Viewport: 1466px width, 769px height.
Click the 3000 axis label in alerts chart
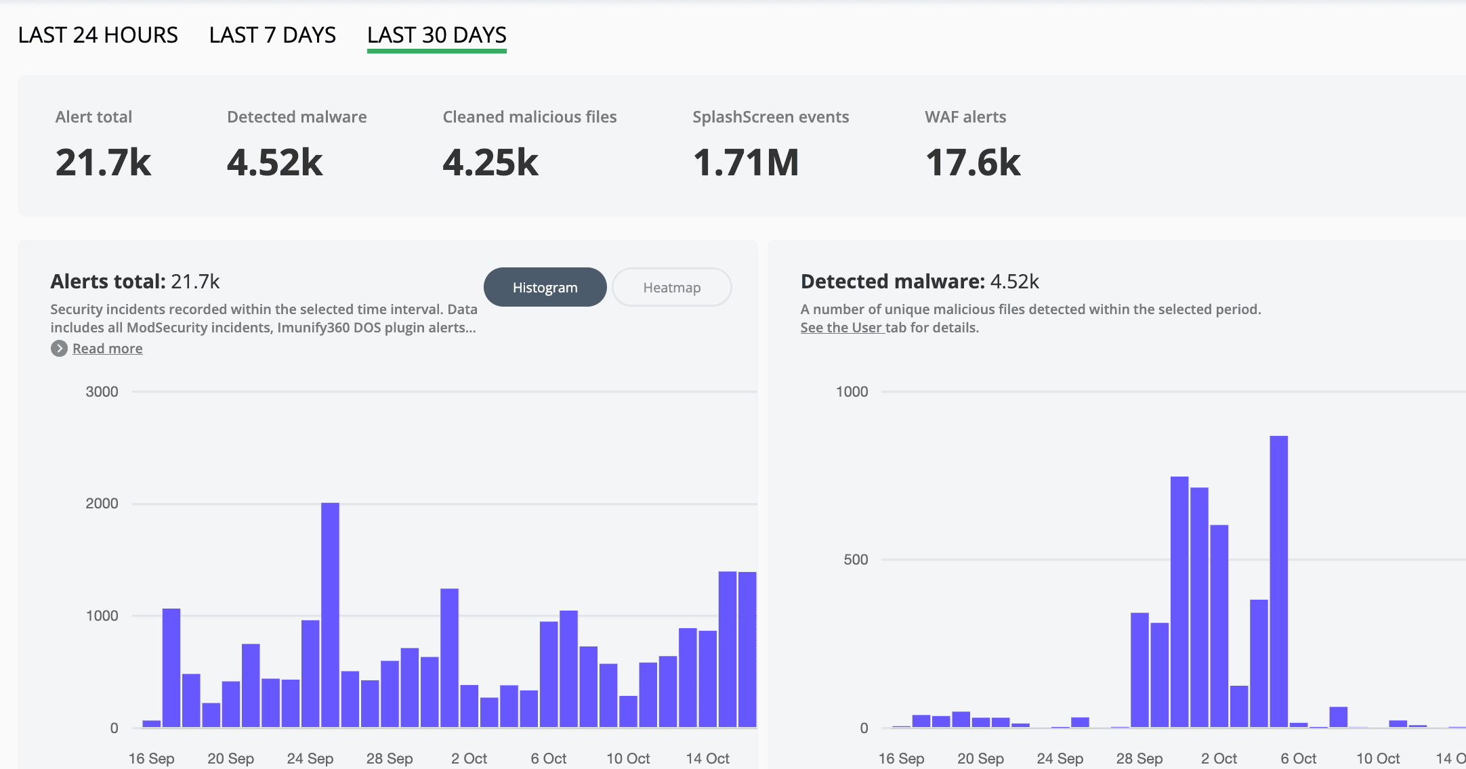click(x=102, y=392)
